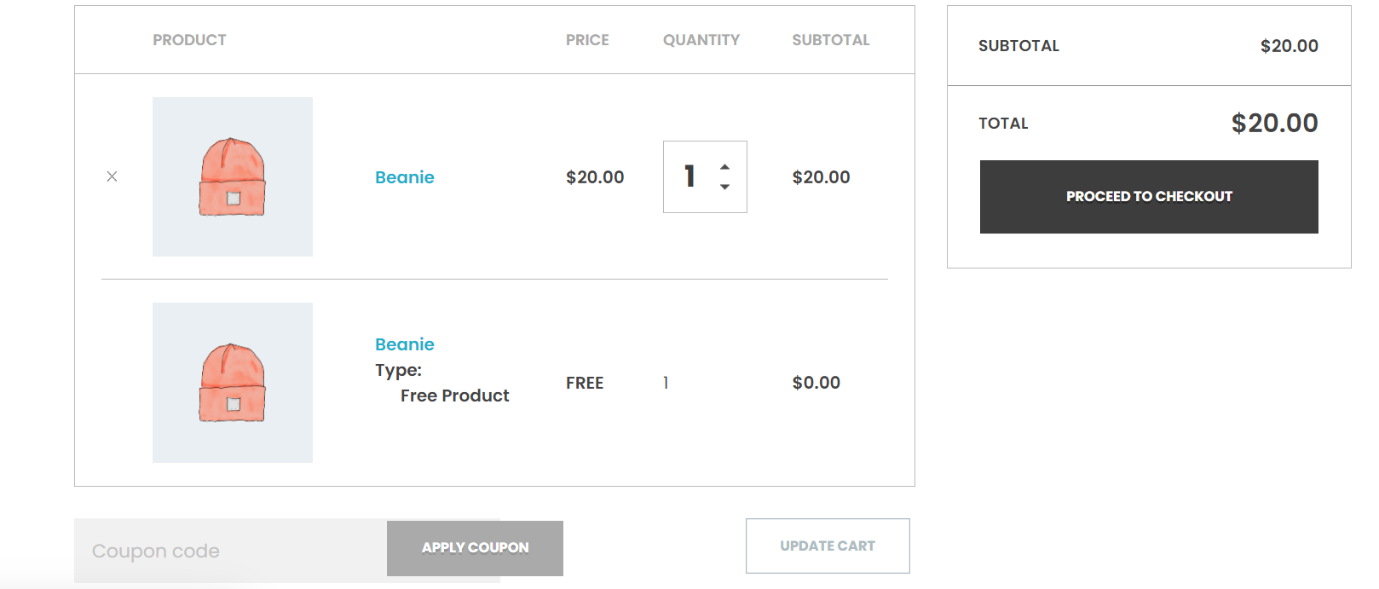Decrease Beanie quantity with down arrow
Screen dimensions: 1379x589
724,187
